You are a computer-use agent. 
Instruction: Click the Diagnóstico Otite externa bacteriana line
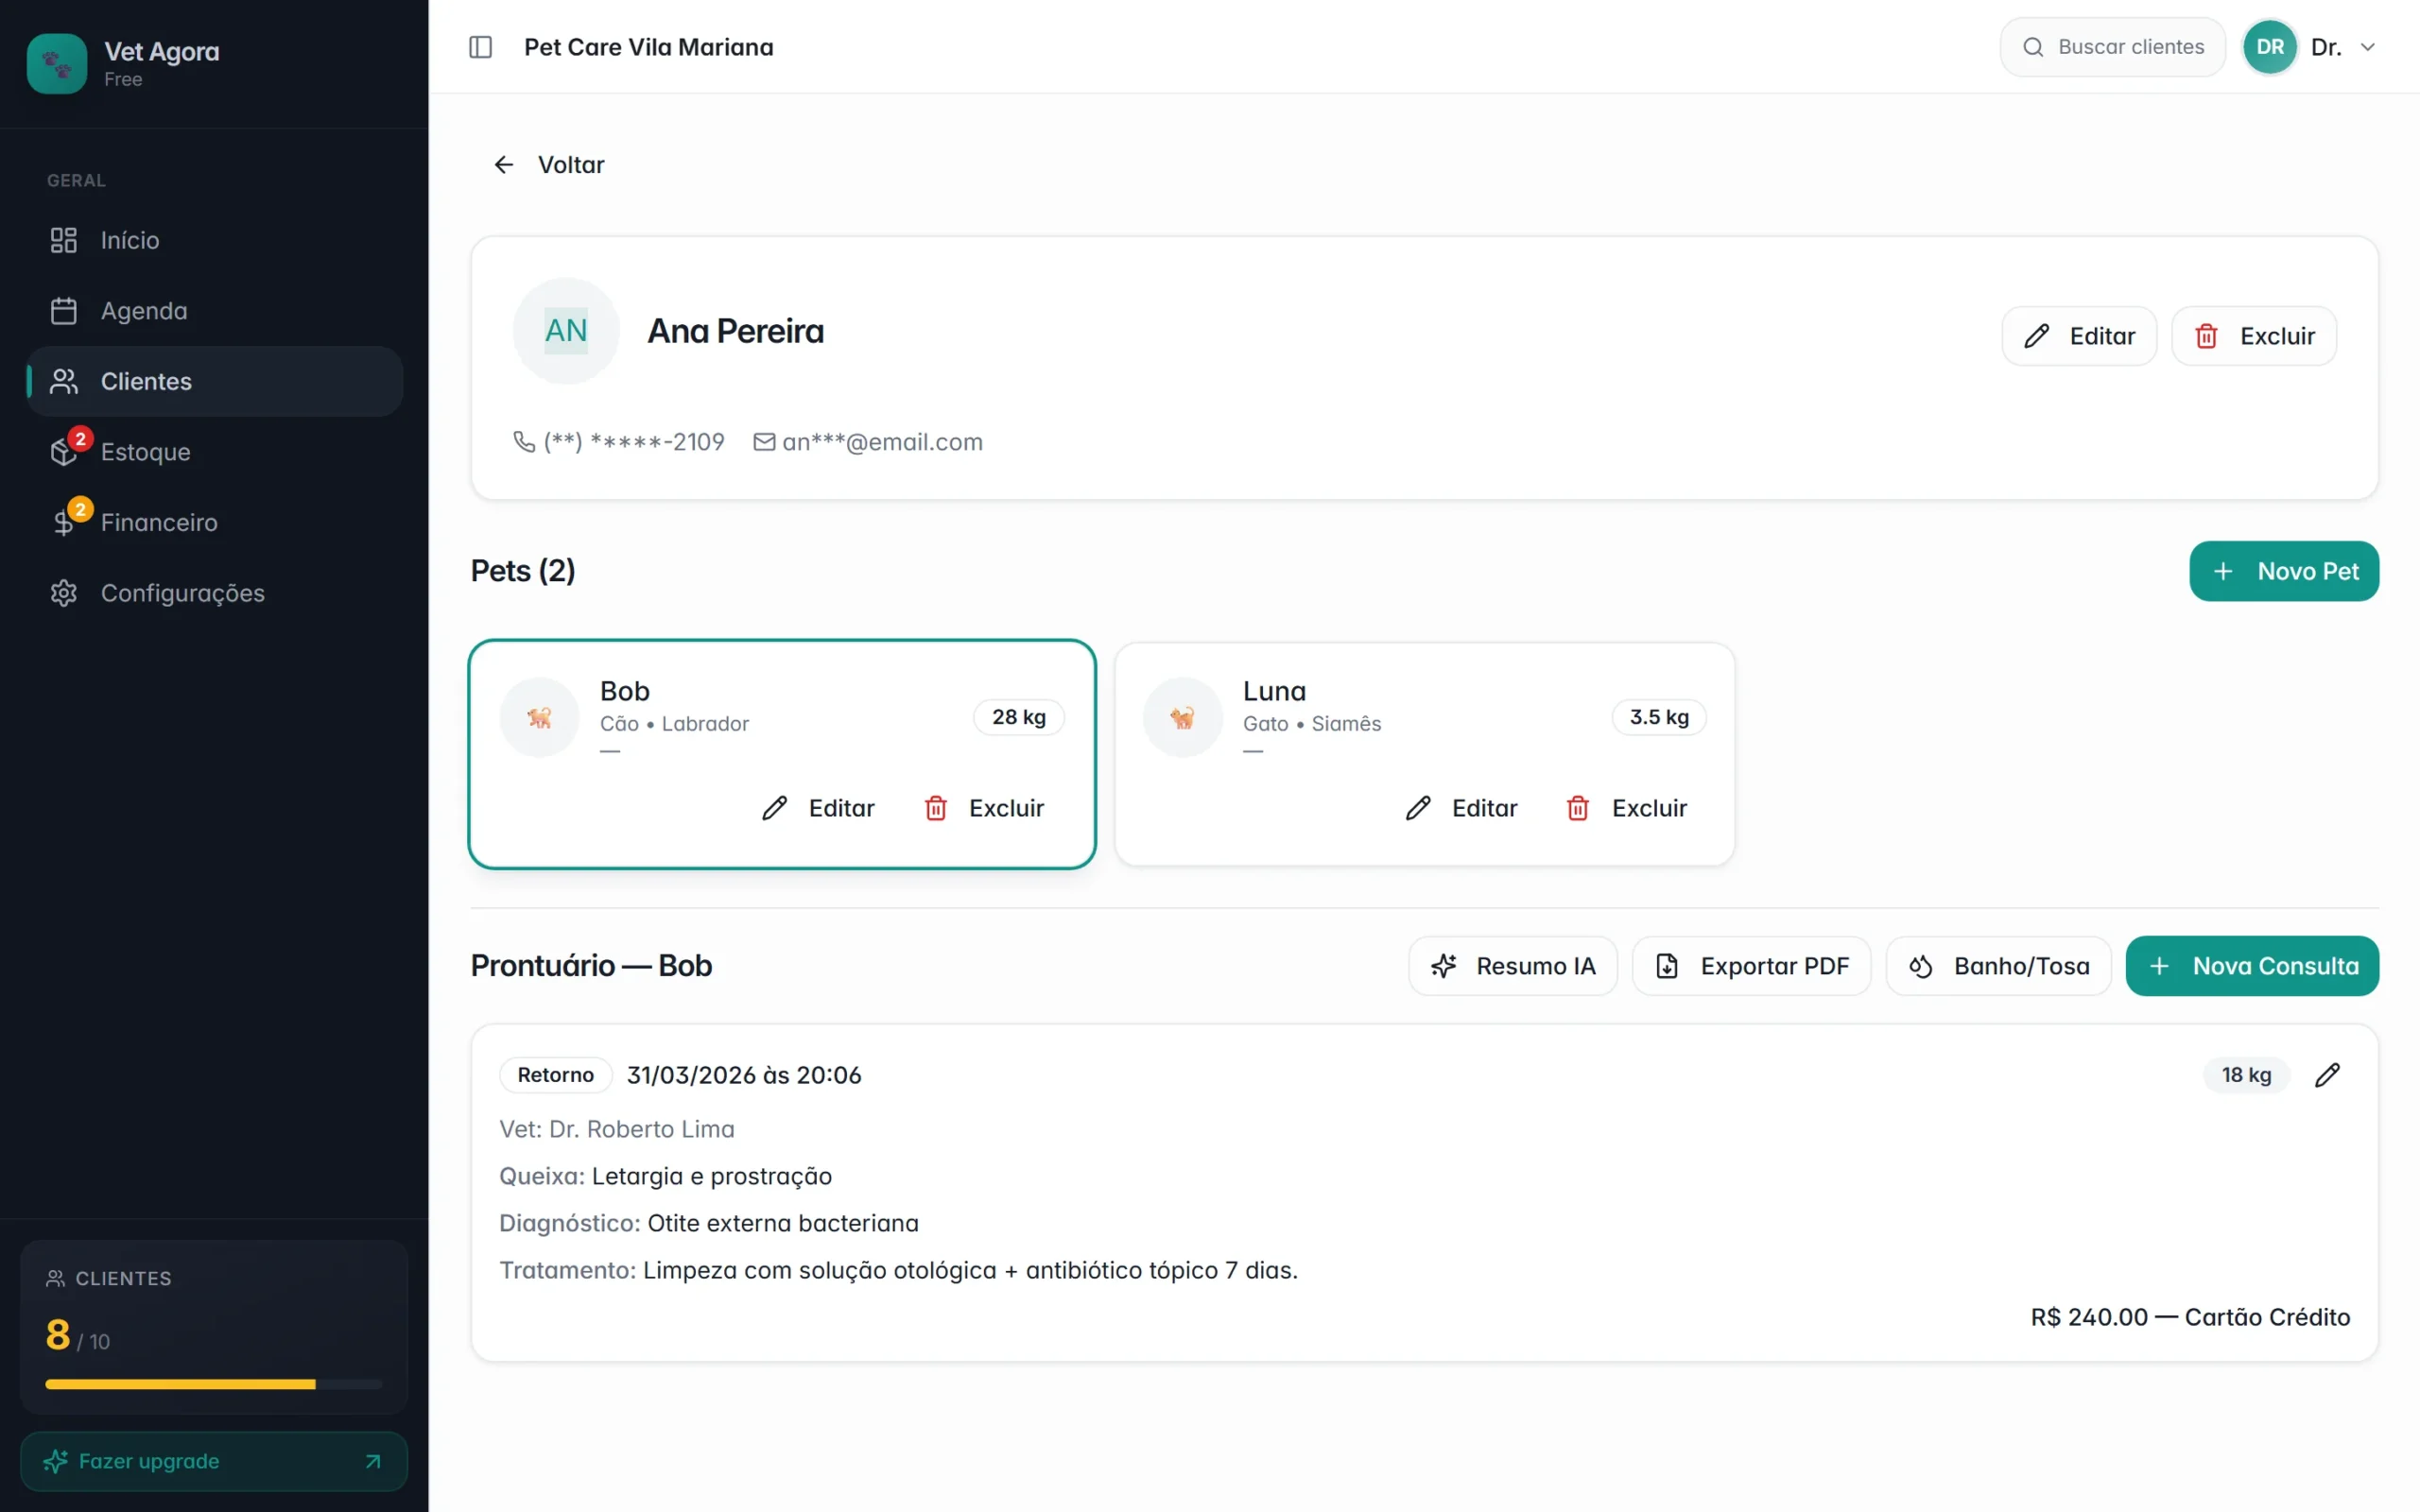709,1223
